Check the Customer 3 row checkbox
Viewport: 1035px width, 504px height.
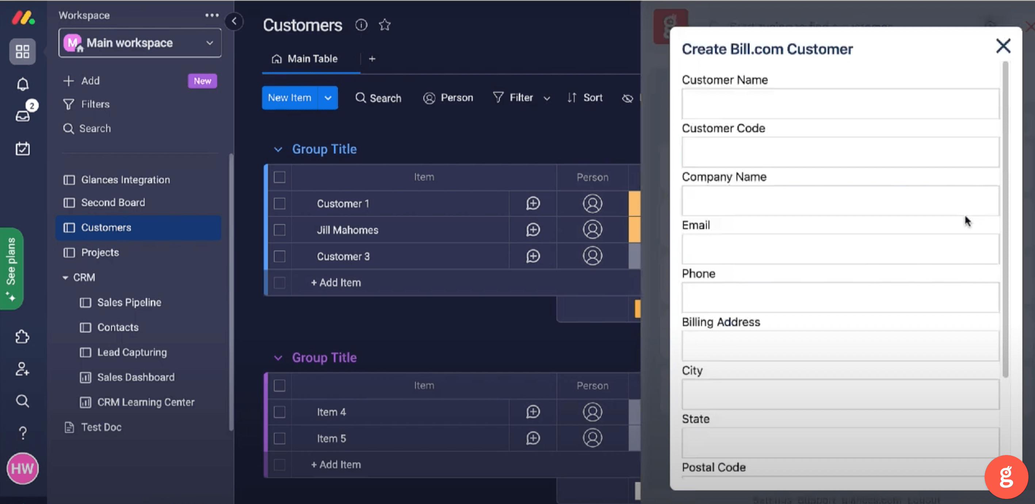click(279, 256)
